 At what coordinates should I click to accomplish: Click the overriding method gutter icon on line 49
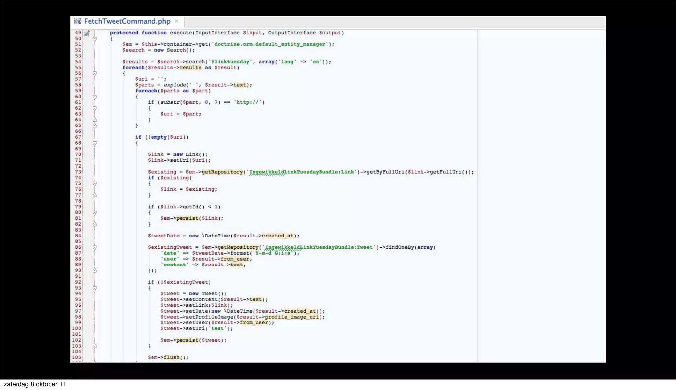coord(87,33)
